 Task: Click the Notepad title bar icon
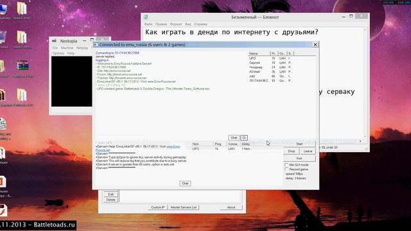(146, 17)
